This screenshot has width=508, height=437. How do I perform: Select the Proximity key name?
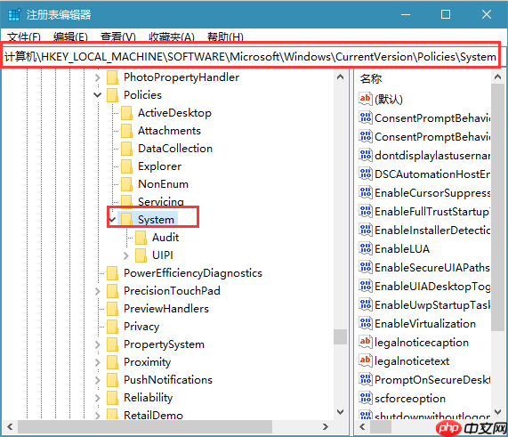(147, 362)
